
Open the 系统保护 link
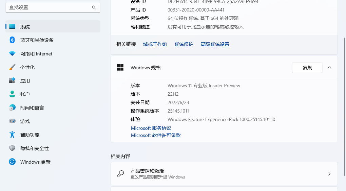(184, 44)
